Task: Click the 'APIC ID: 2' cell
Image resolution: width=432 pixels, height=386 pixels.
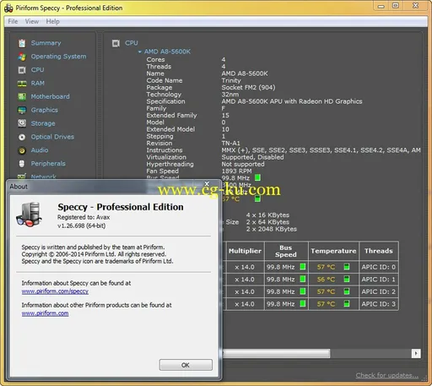Action: click(x=379, y=291)
